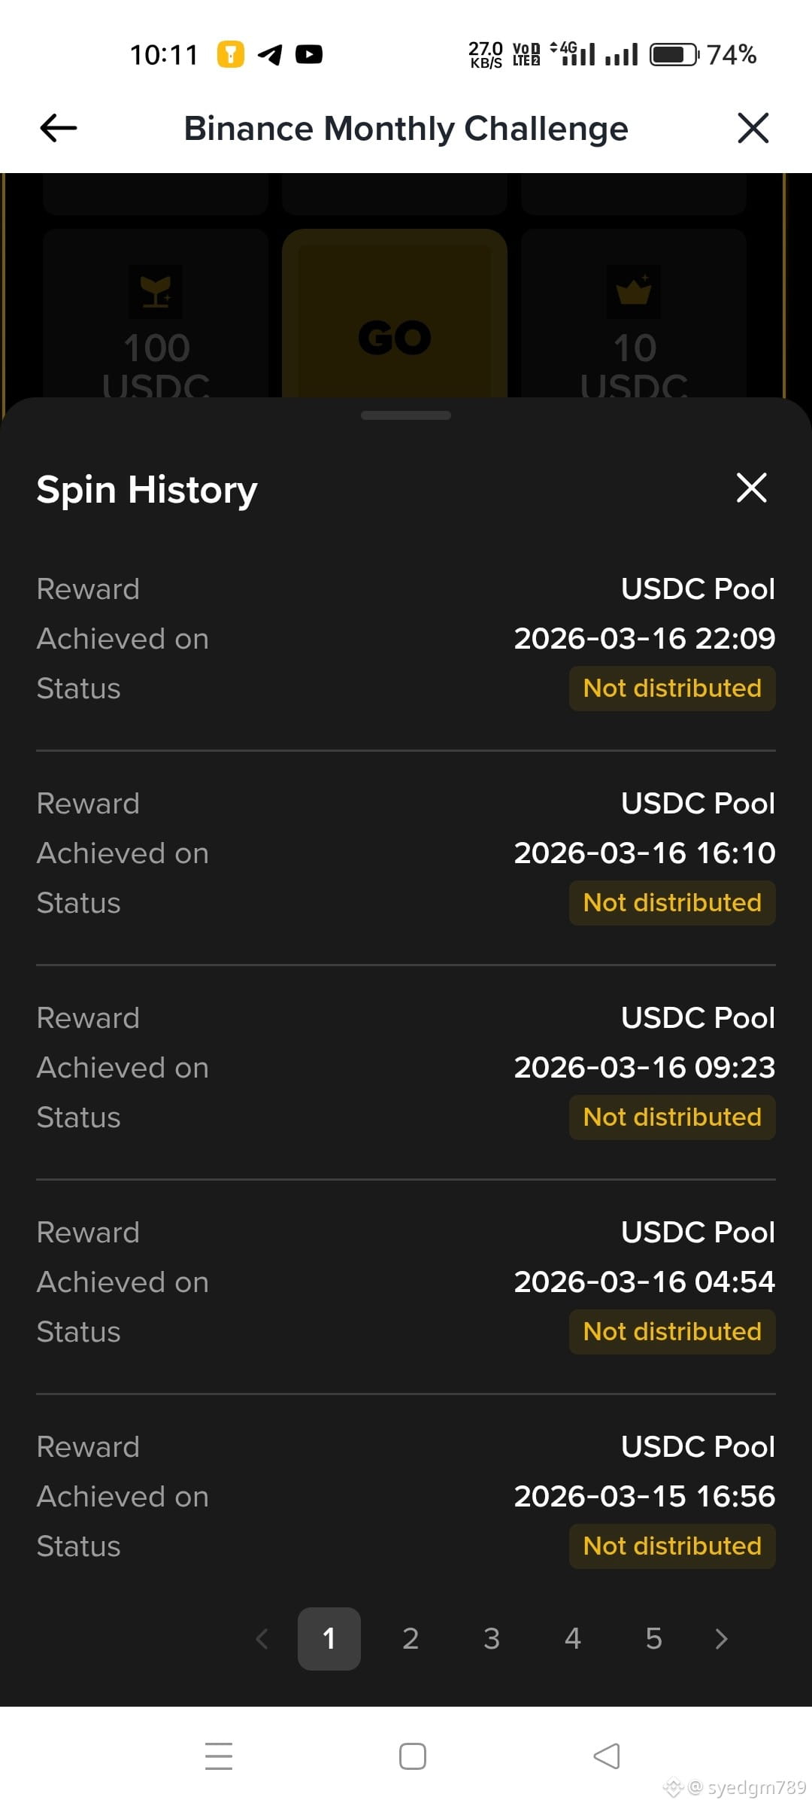Go to previous page chevron
The height and width of the screenshot is (1806, 812).
[x=262, y=1639]
